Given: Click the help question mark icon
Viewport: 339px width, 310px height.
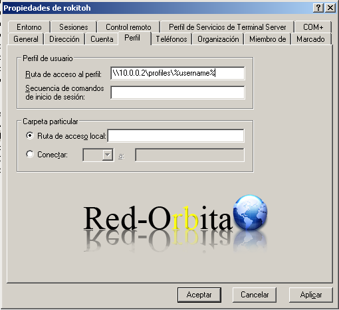Looking at the screenshot, I should click(x=318, y=8).
